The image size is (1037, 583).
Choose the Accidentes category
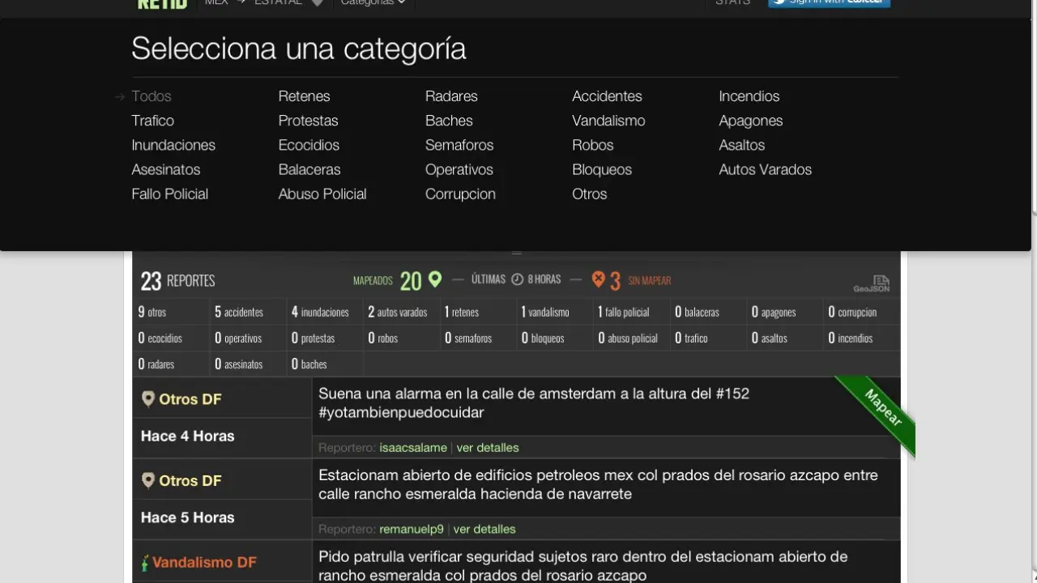coord(607,96)
